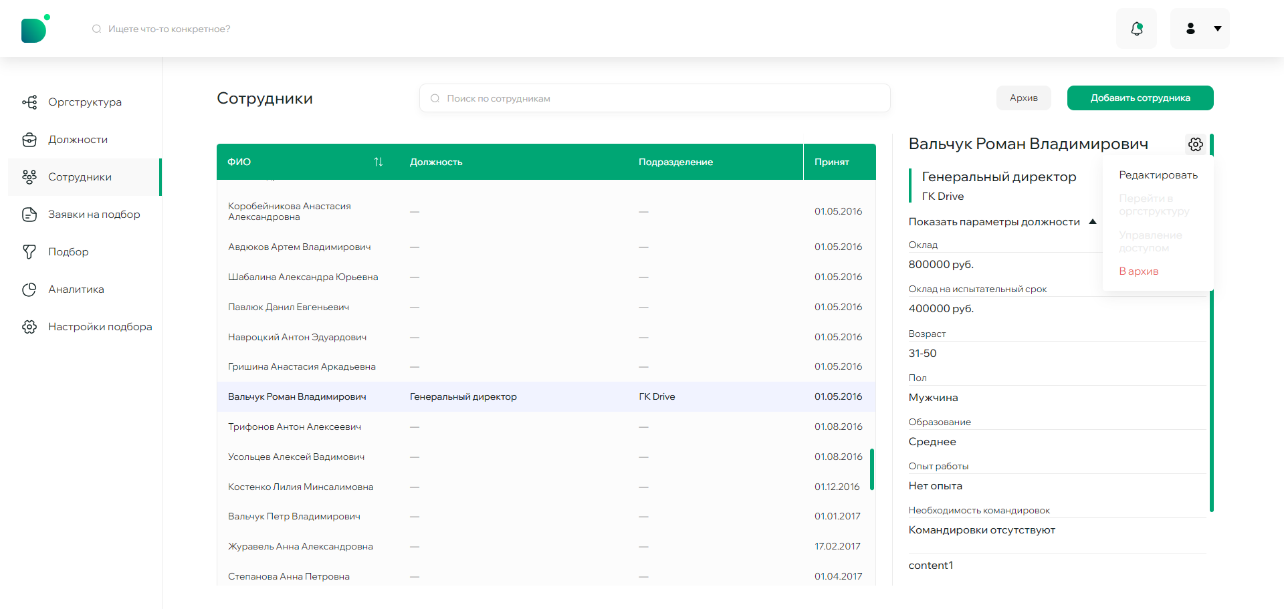Sort the table by ФИО arrows
1284x609 pixels.
[x=379, y=162]
